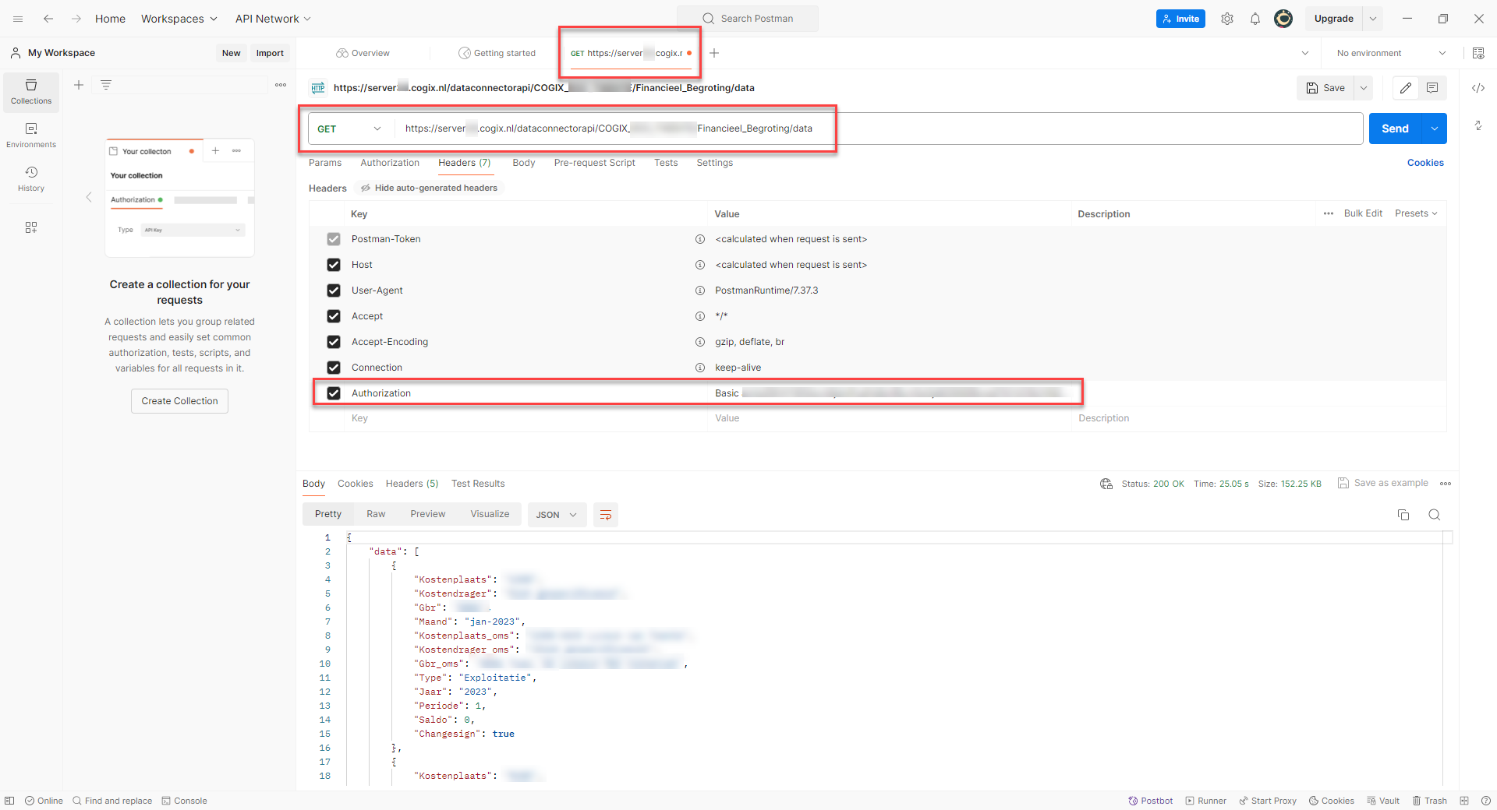1497x810 pixels.
Task: Click the Send button
Action: point(1395,129)
